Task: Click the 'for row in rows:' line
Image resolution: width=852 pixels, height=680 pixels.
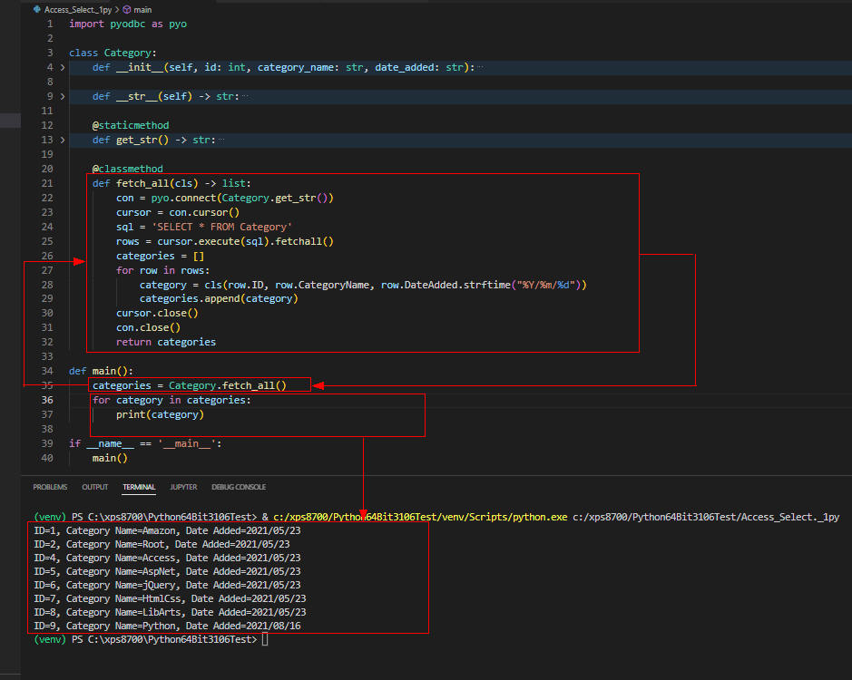Action: pos(163,270)
